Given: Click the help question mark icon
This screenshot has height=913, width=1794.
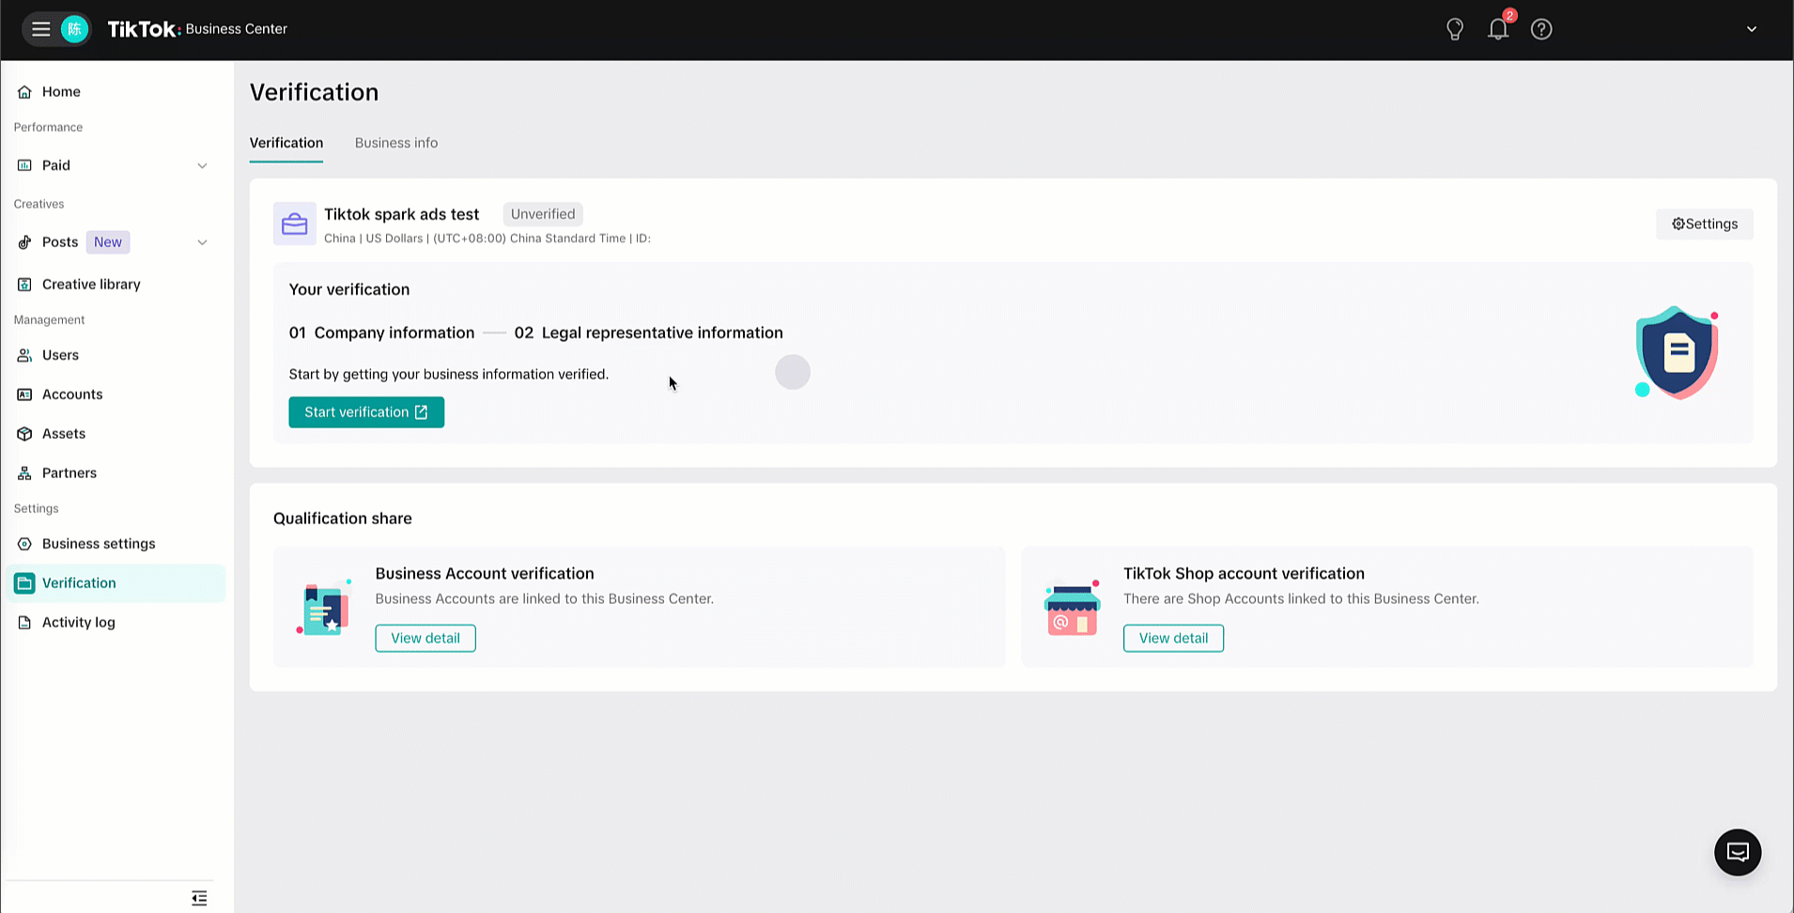Looking at the screenshot, I should point(1540,29).
